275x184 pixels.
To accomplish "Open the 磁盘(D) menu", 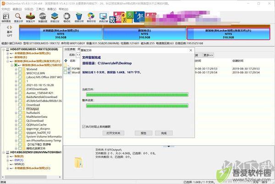I will pos(17,9).
